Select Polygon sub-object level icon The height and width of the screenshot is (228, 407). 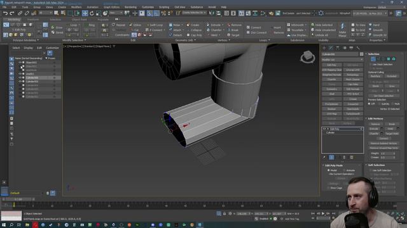(389, 59)
